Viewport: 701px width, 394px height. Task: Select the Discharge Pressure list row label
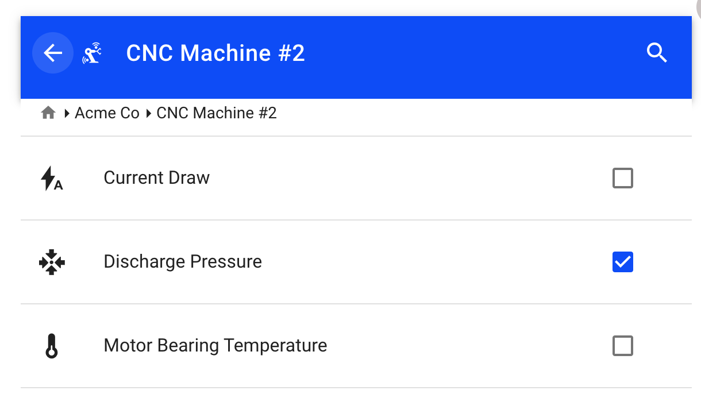point(183,261)
